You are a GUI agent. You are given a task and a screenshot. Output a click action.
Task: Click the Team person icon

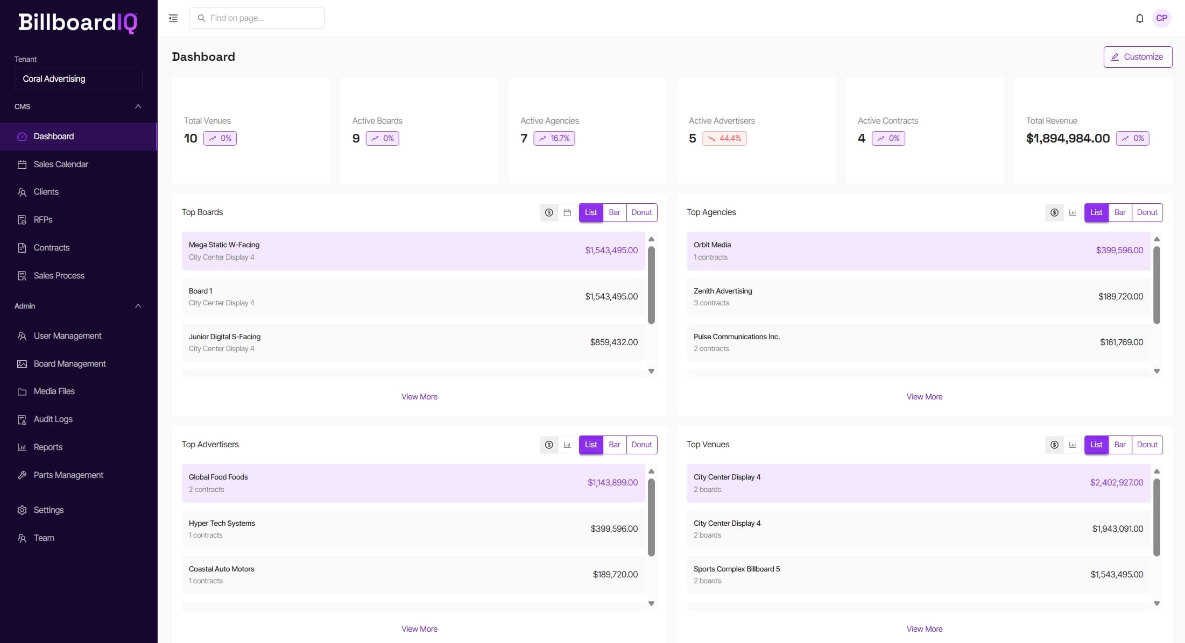(x=22, y=538)
